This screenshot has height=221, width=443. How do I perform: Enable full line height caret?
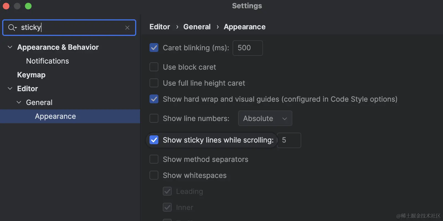pyautogui.click(x=154, y=83)
